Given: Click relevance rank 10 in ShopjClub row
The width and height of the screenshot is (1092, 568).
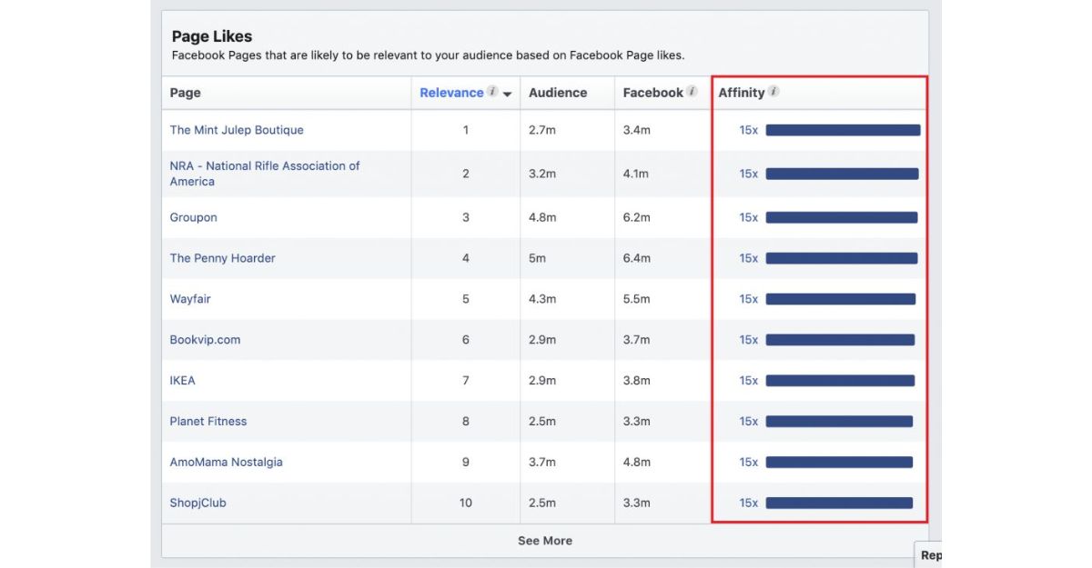Looking at the screenshot, I should (x=466, y=503).
